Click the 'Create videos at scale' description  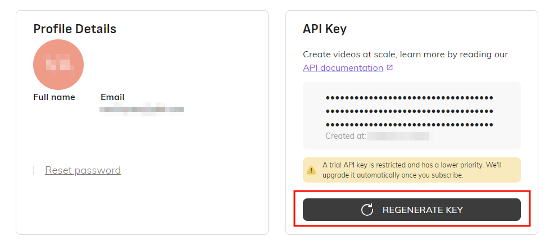(x=405, y=55)
